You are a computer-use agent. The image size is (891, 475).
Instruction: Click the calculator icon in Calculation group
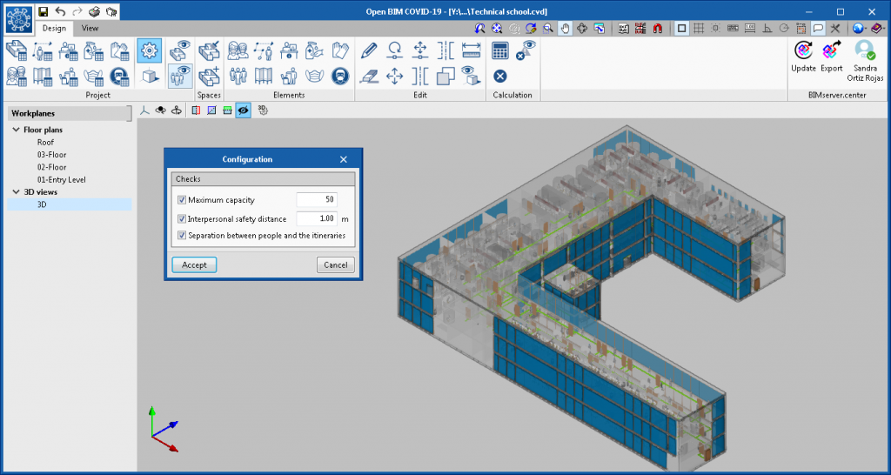point(500,50)
